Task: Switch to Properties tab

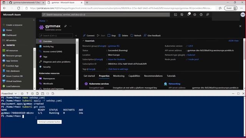Action: (x=104, y=76)
